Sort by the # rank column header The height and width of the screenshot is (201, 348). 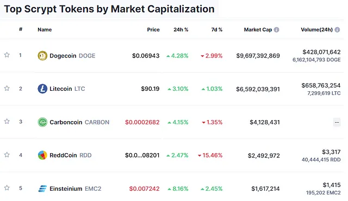tap(21, 29)
